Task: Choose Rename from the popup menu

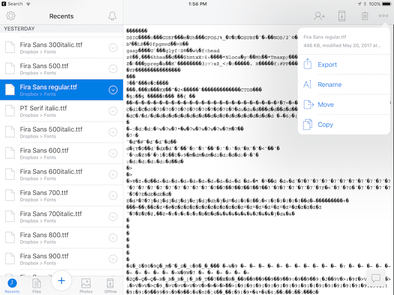Action: (x=329, y=85)
